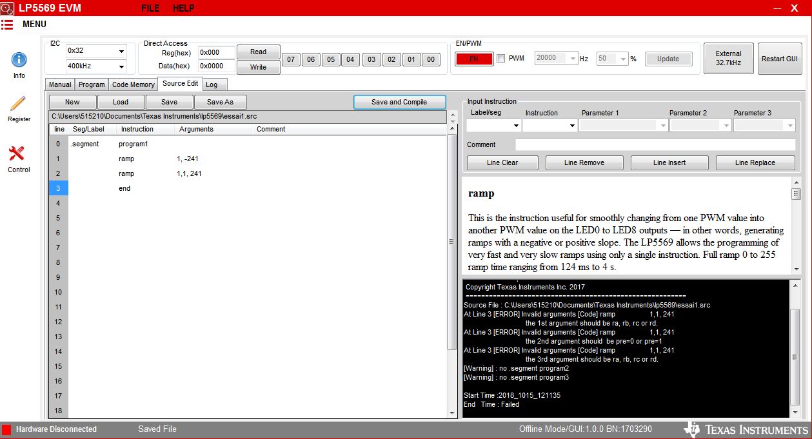Open the I2C address 0x32 dropdown
Screen dimensions: 812x439
pyautogui.click(x=95, y=50)
